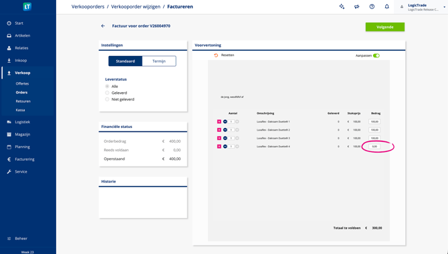Screen dimensions: 448x254
Task: Open the Planning calendar icon
Action: pyautogui.click(x=9, y=147)
